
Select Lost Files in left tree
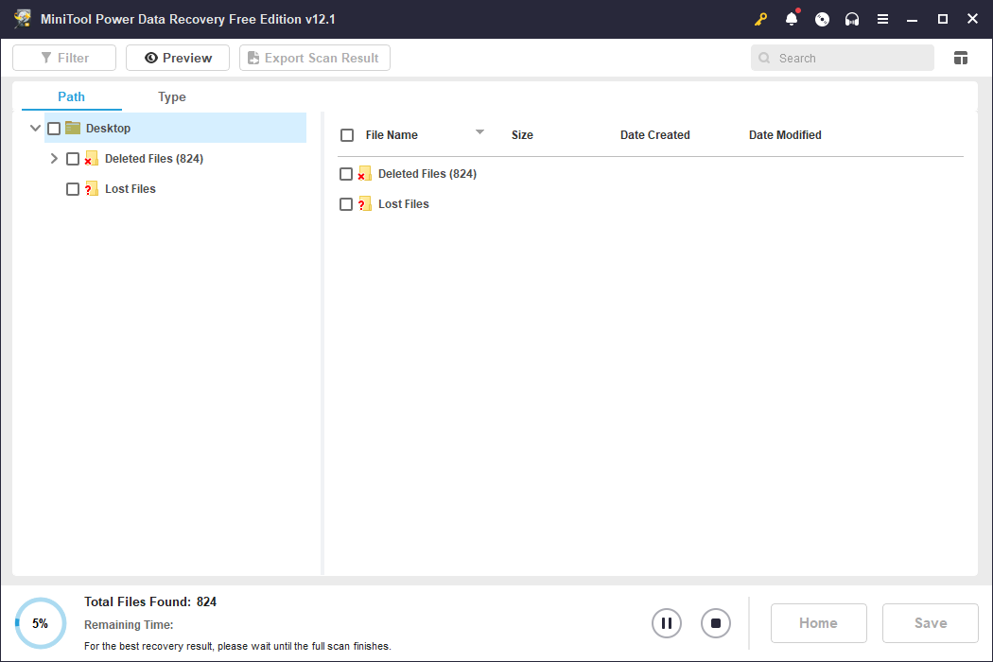coord(130,189)
